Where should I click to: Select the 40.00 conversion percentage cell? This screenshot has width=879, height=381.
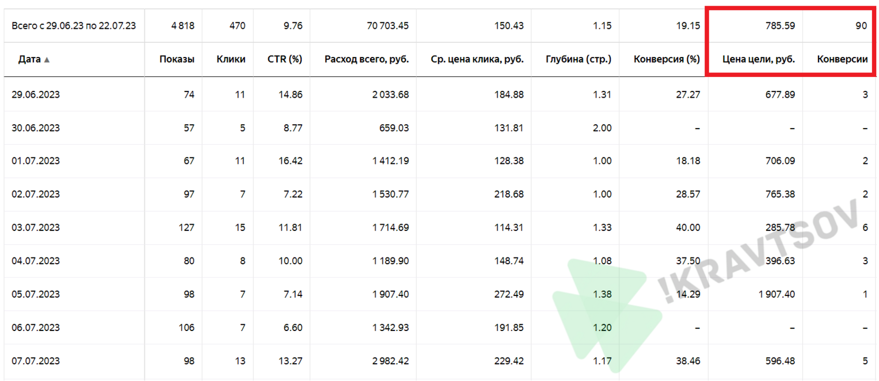pyautogui.click(x=688, y=228)
